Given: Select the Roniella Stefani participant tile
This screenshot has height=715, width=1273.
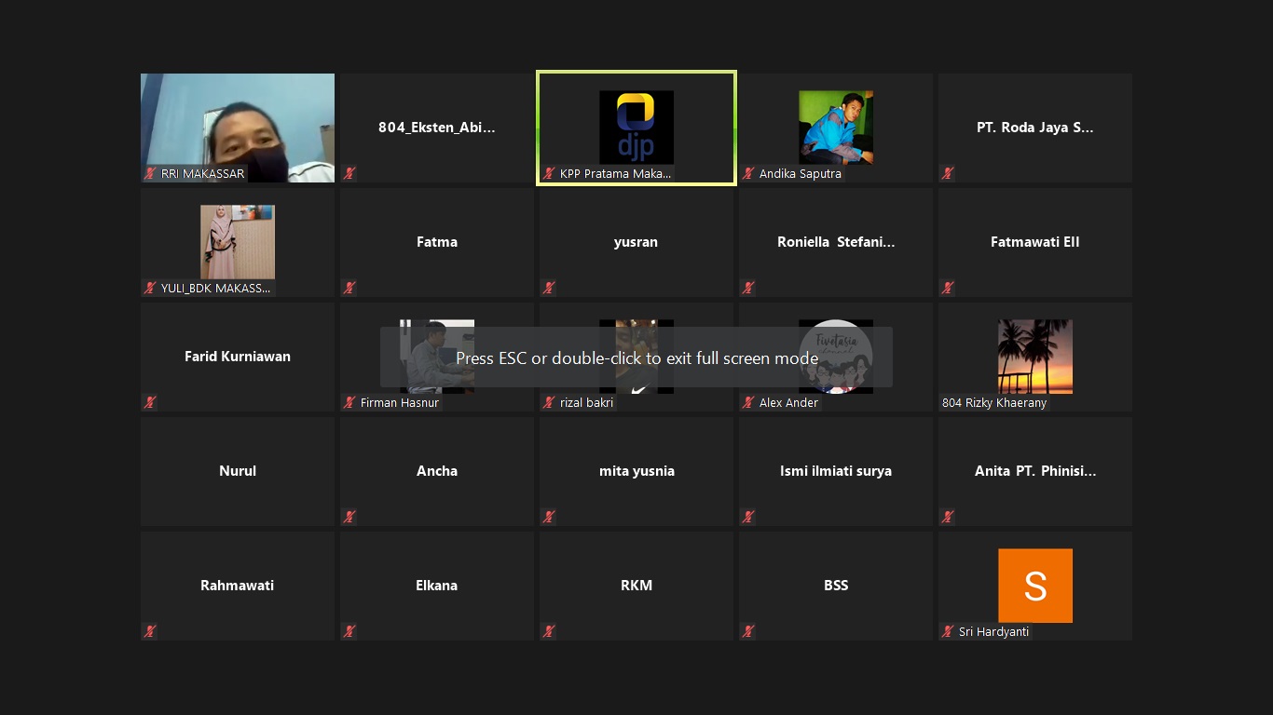Looking at the screenshot, I should tap(836, 242).
